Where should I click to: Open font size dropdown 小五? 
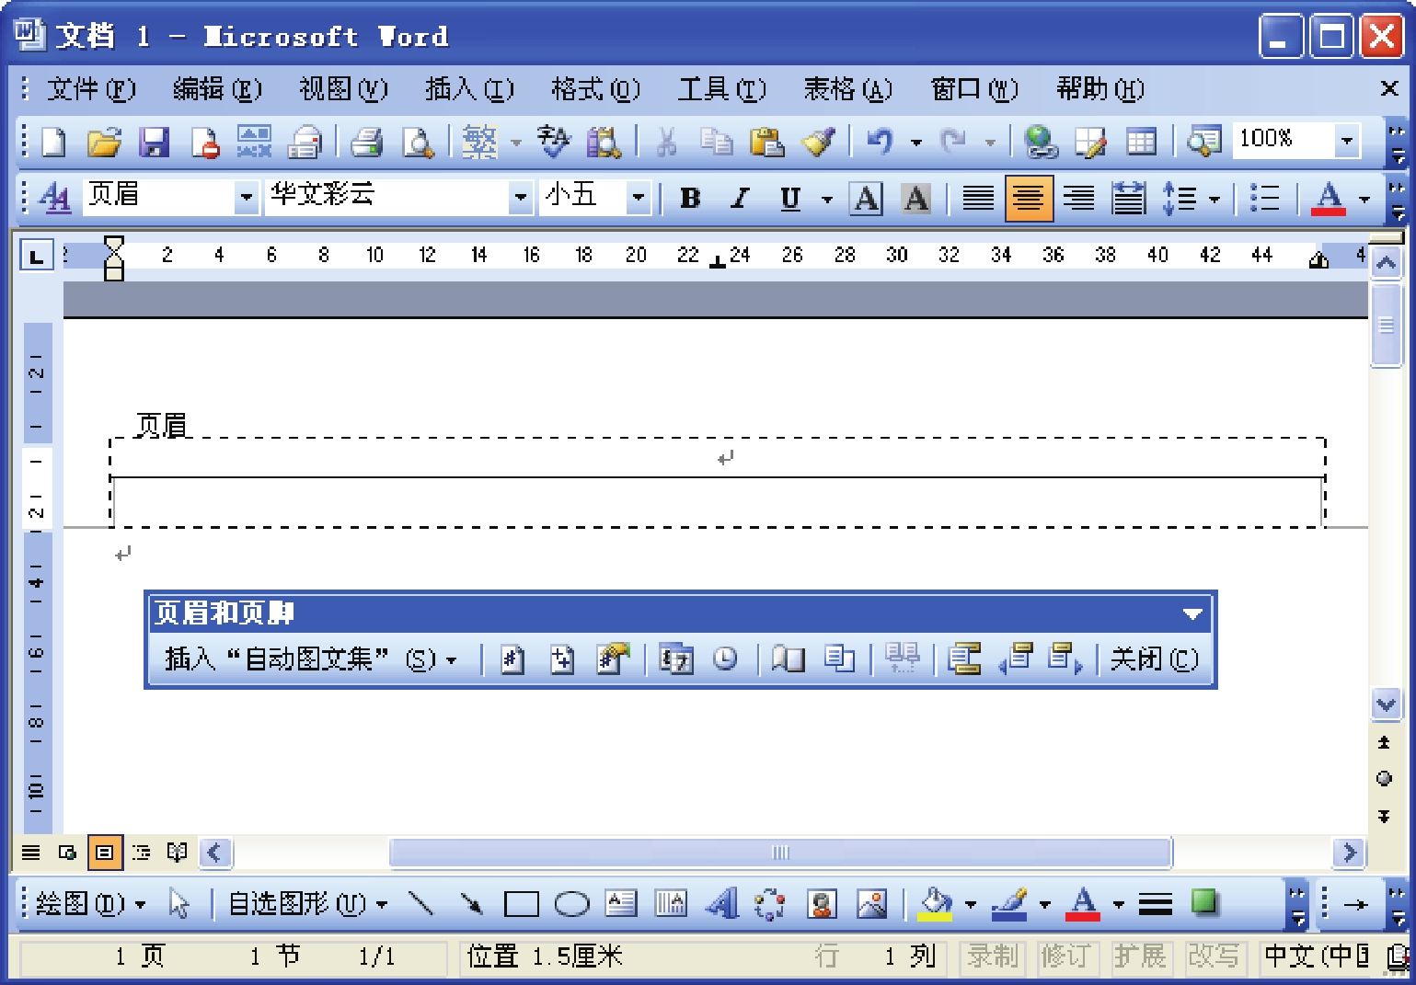pyautogui.click(x=638, y=197)
